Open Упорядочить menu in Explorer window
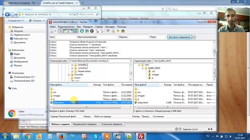Image resolution: width=250 pixels, height=140 pixels. click(x=16, y=21)
